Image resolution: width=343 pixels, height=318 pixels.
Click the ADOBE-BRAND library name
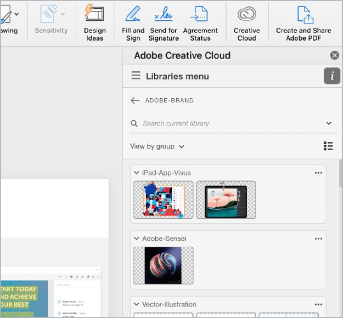170,100
